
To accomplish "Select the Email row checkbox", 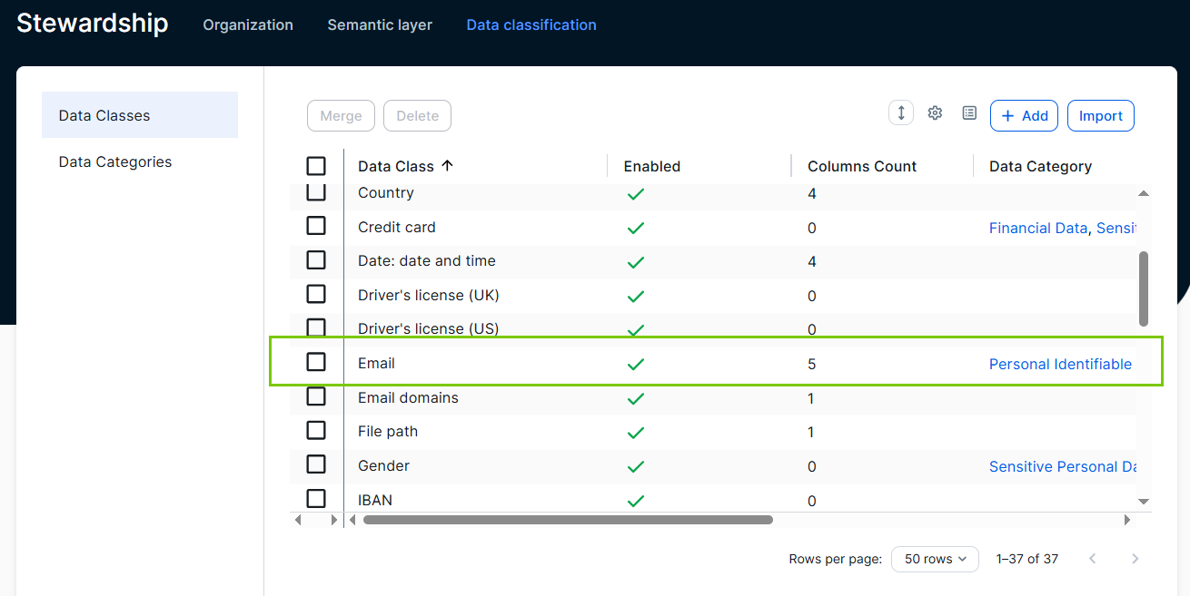I will pos(316,362).
